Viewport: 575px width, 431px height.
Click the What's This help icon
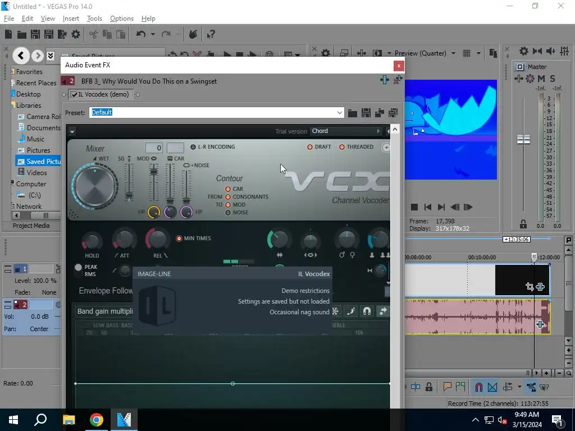[211, 34]
